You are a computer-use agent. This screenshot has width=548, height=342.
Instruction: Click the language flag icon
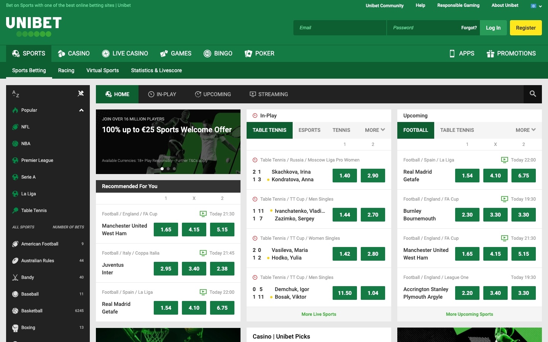[x=534, y=6]
